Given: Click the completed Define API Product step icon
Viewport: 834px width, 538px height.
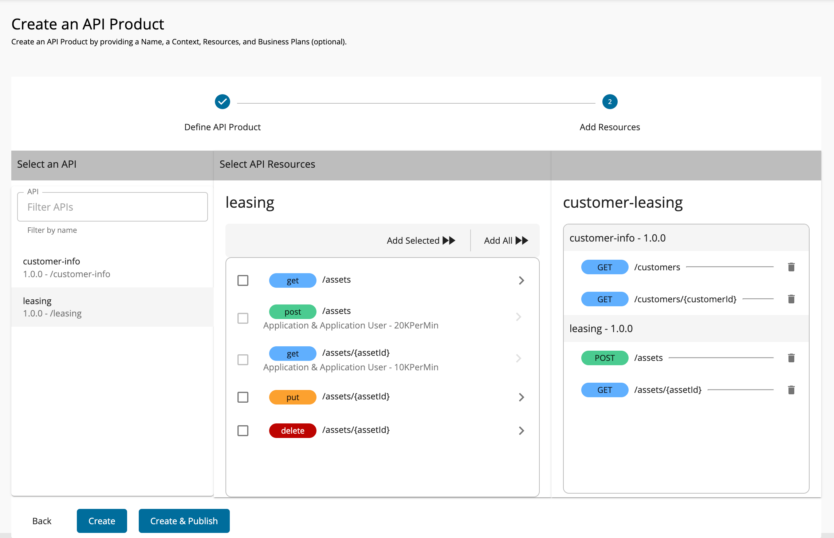Looking at the screenshot, I should point(222,102).
